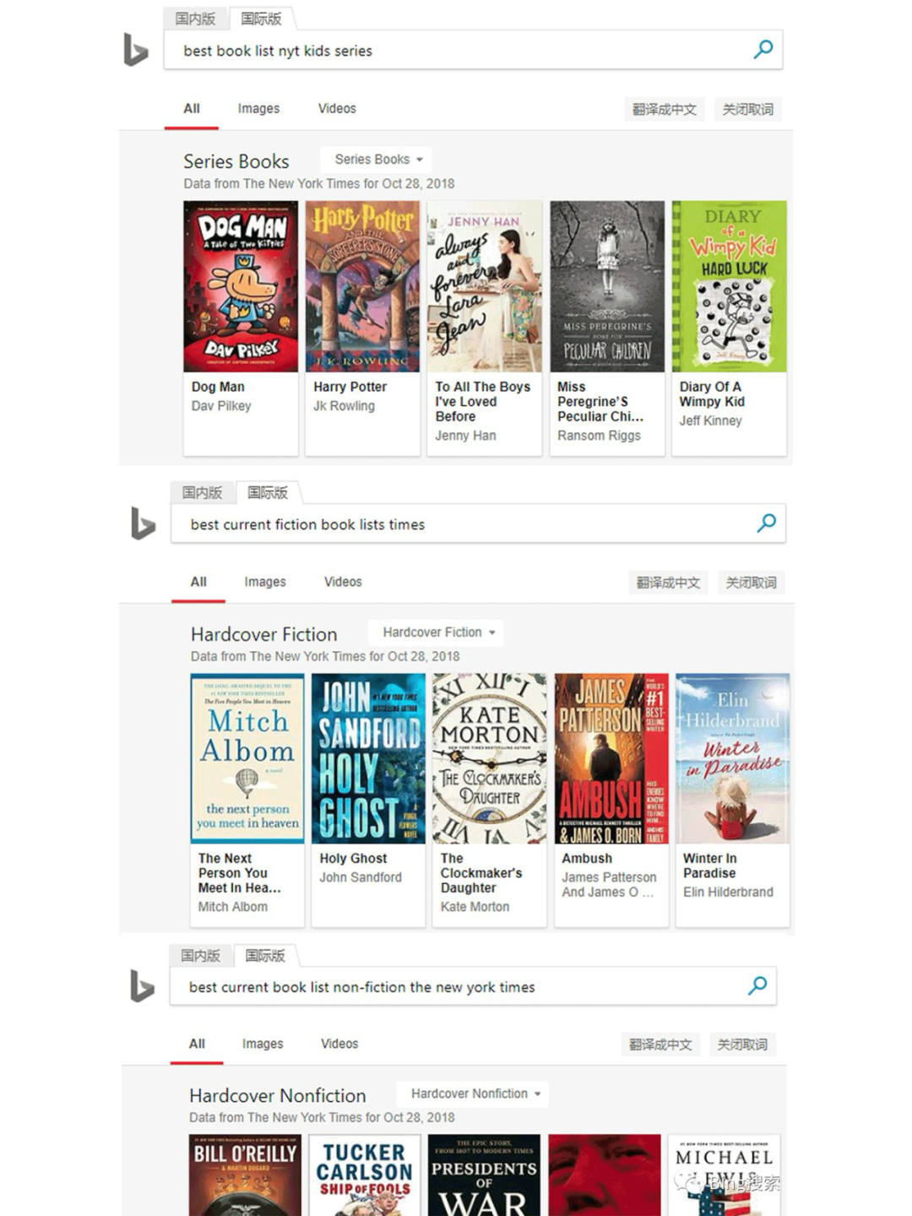The image size is (912, 1216).
Task: Click 翻译成中文 in the fiction book lists results
Action: [668, 583]
